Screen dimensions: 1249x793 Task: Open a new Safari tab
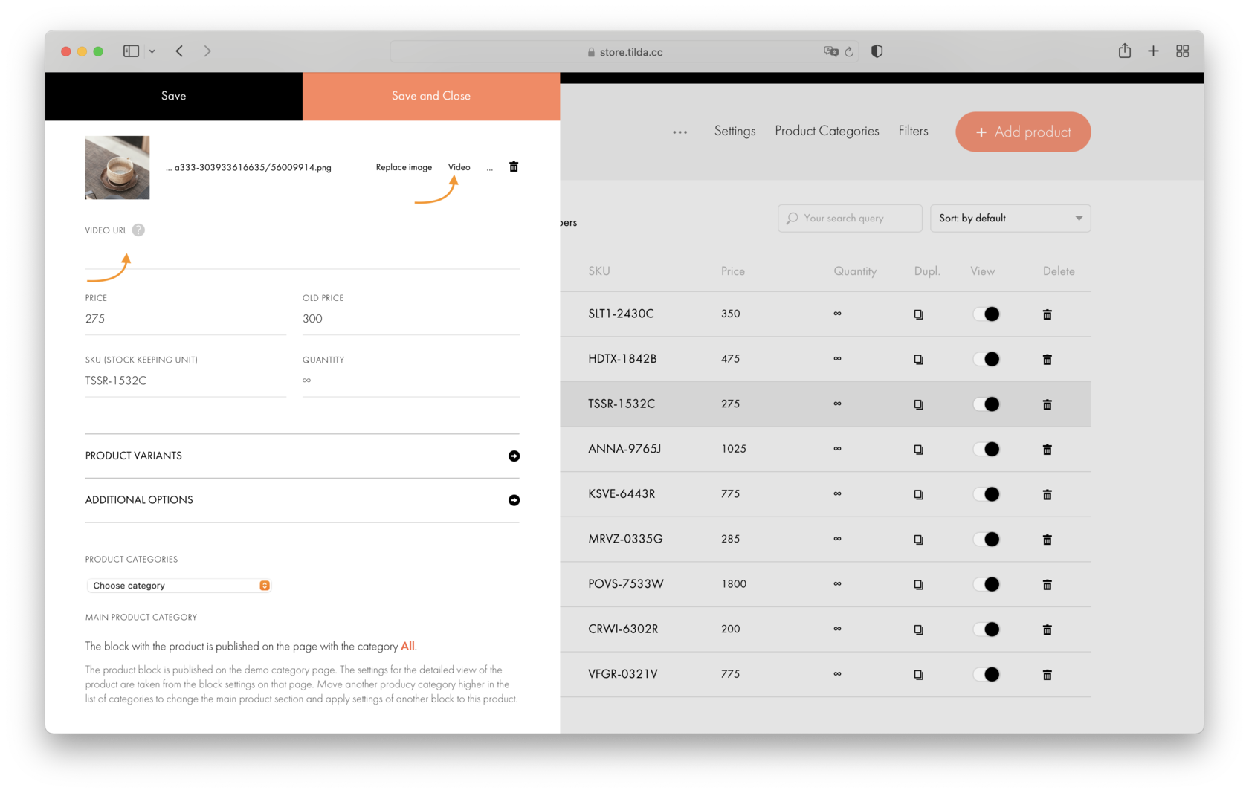tap(1153, 51)
